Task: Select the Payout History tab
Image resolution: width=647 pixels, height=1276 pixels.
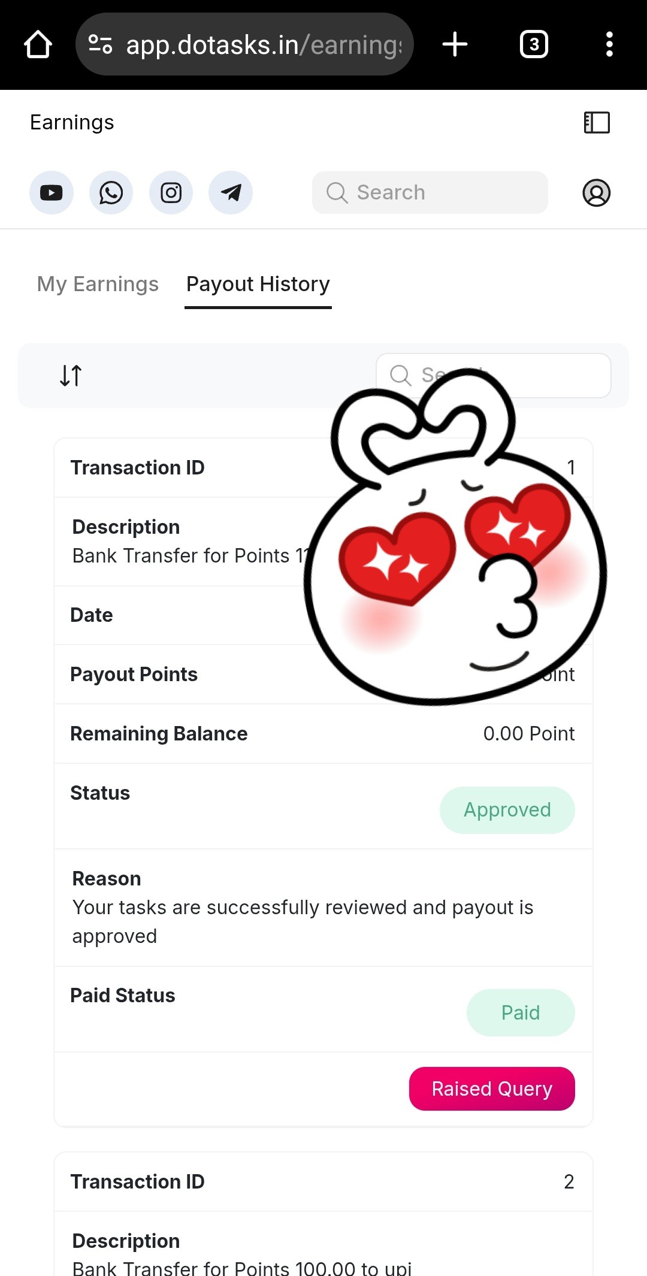Action: [258, 284]
